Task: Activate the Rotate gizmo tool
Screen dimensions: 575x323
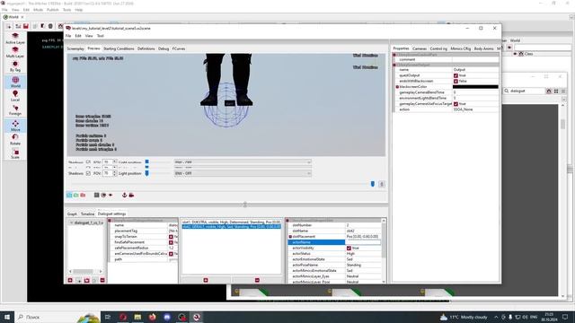Action: pos(15,137)
